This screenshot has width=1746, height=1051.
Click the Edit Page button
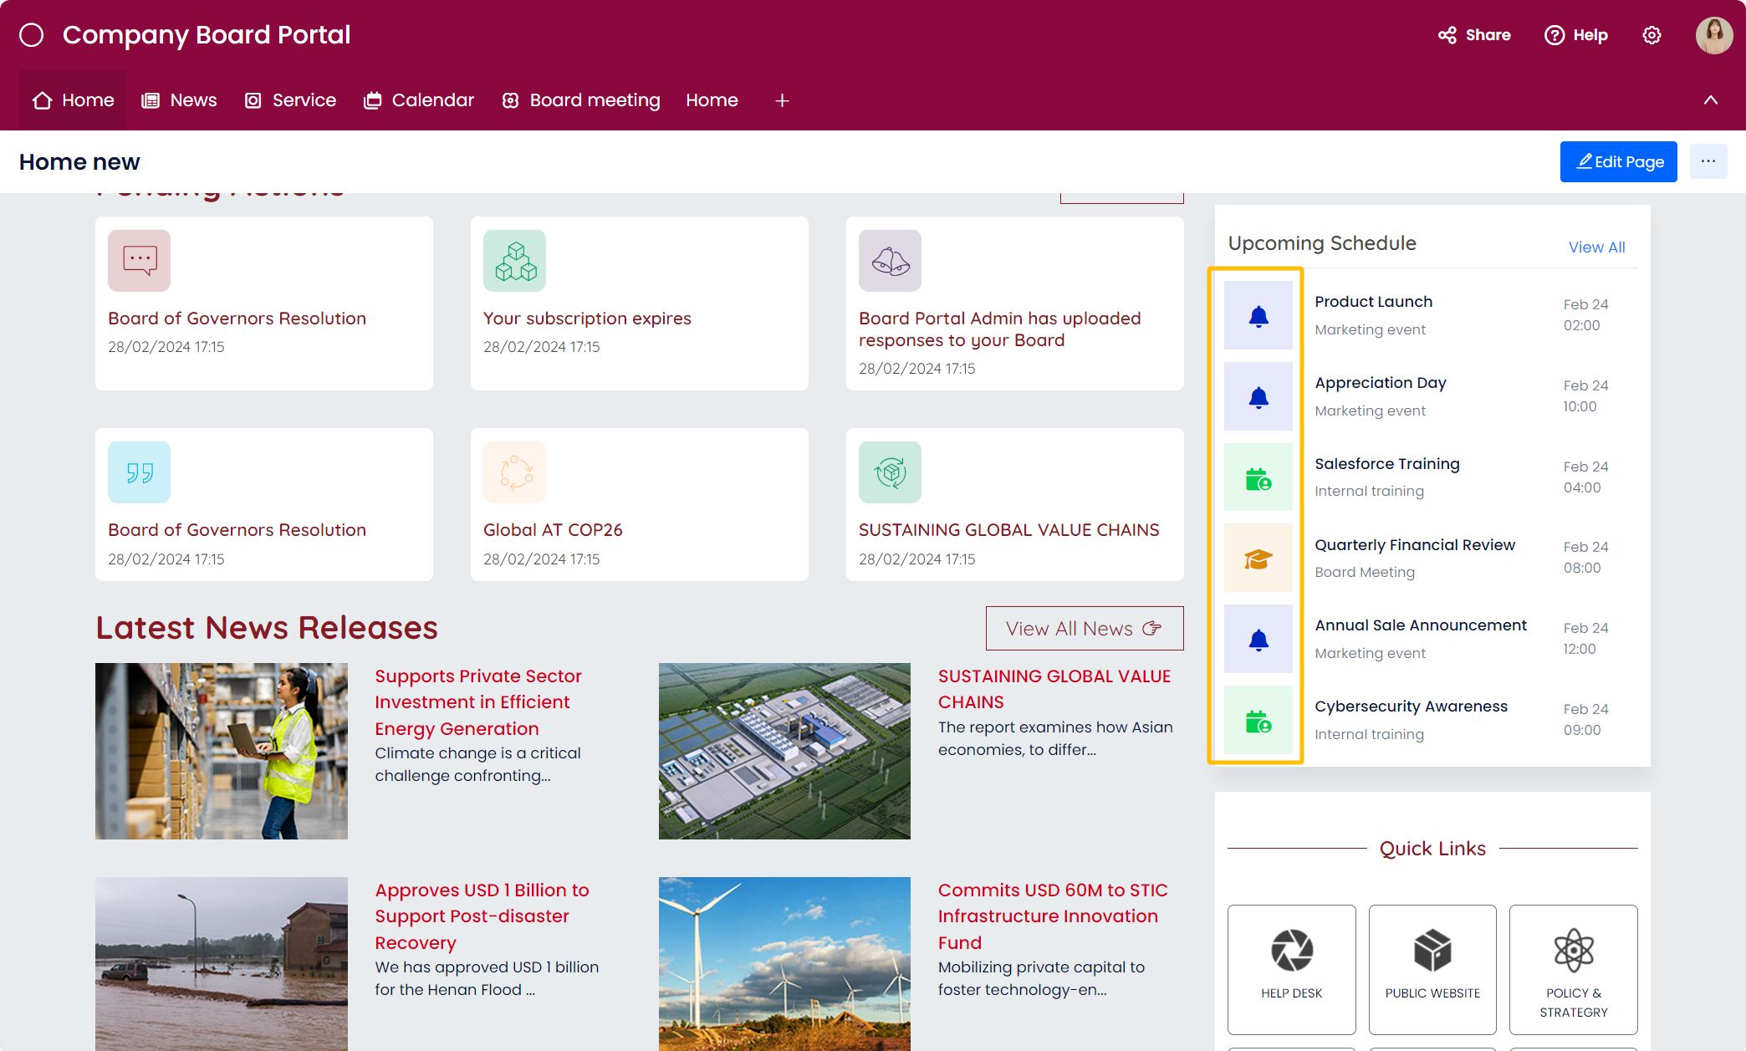click(x=1619, y=161)
